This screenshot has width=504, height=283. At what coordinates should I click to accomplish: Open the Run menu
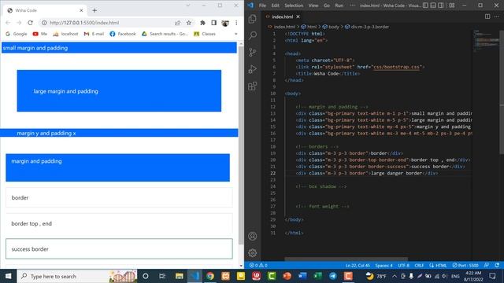click(339, 6)
